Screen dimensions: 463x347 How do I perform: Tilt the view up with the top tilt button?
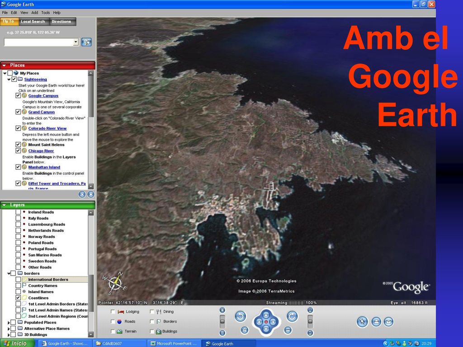click(x=310, y=310)
